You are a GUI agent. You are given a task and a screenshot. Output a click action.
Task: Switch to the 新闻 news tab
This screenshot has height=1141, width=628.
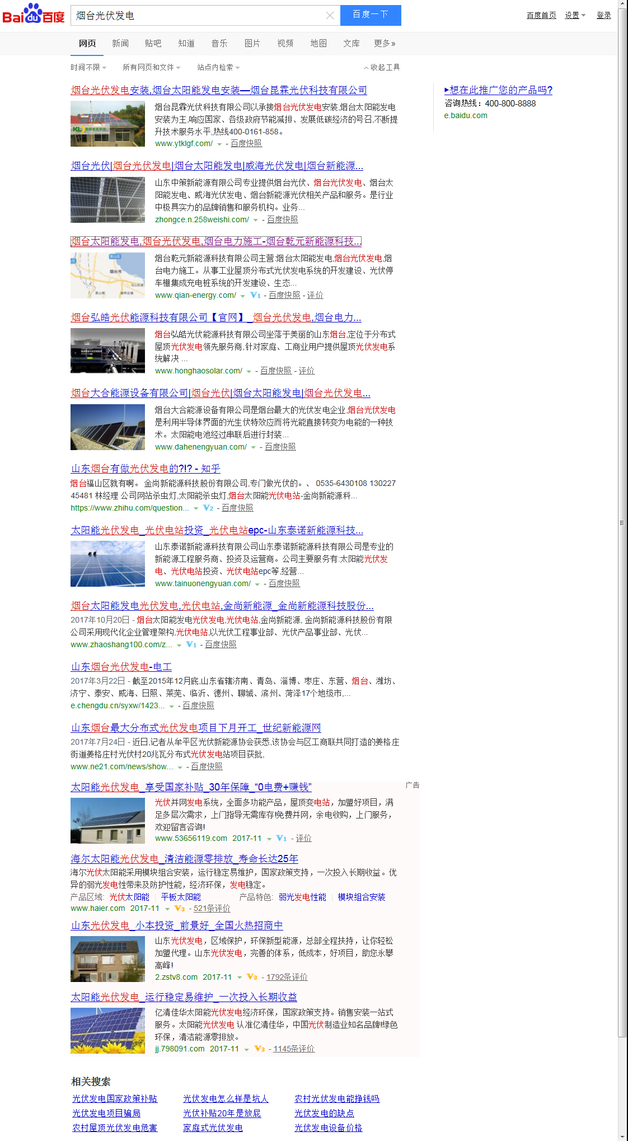(x=120, y=43)
